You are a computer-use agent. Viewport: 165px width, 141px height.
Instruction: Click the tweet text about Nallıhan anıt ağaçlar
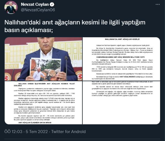pos(75,26)
